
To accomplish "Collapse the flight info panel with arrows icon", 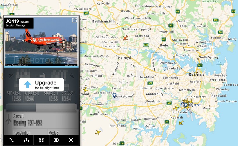I will [41, 140].
